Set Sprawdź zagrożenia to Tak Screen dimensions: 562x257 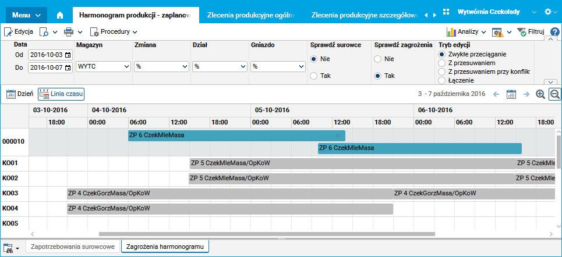[377, 76]
